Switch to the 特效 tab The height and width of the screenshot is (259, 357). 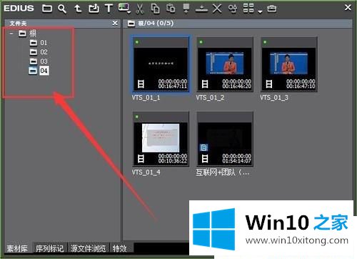(120, 248)
